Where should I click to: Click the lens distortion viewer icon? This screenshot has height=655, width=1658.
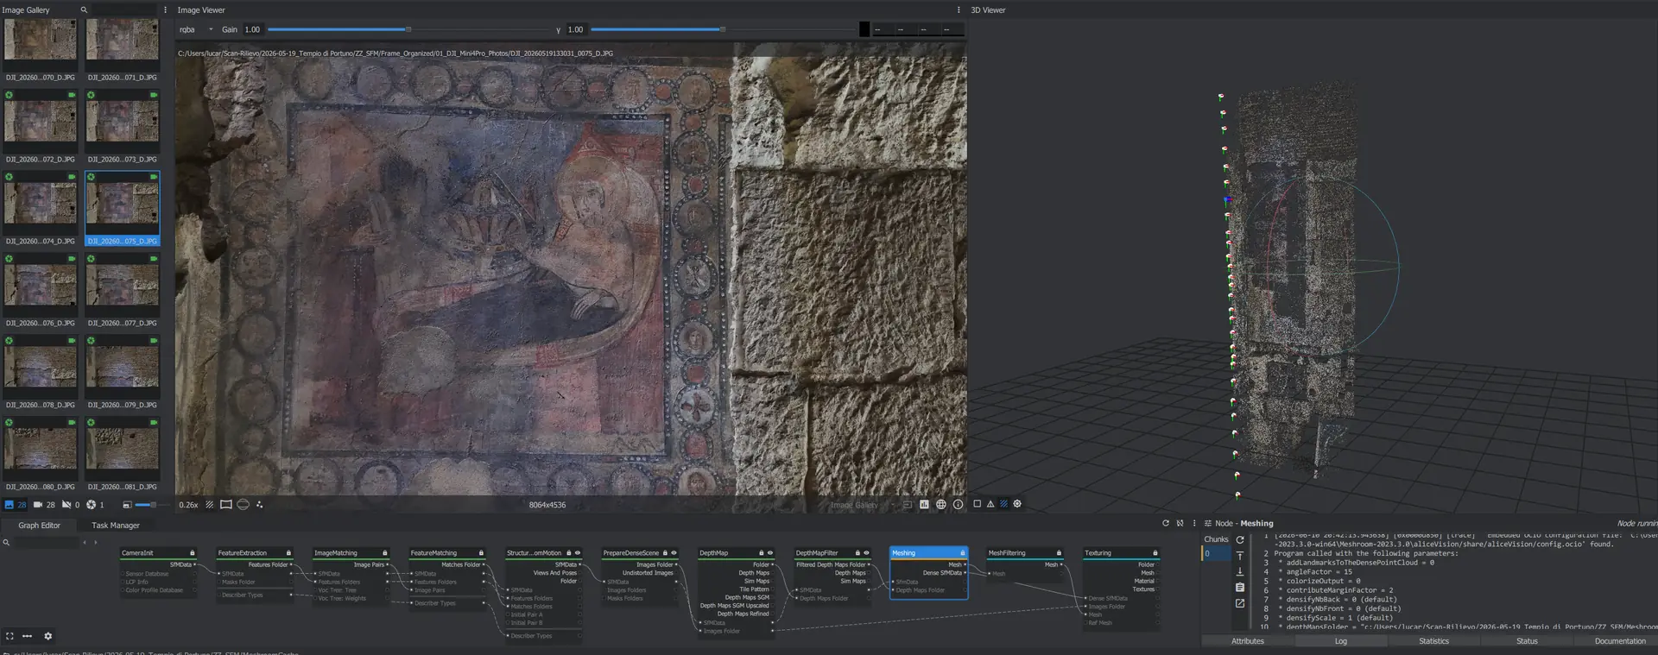(226, 505)
